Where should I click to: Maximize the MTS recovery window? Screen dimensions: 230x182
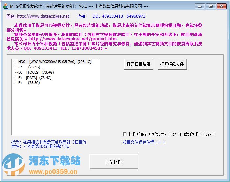[x=211, y=6]
